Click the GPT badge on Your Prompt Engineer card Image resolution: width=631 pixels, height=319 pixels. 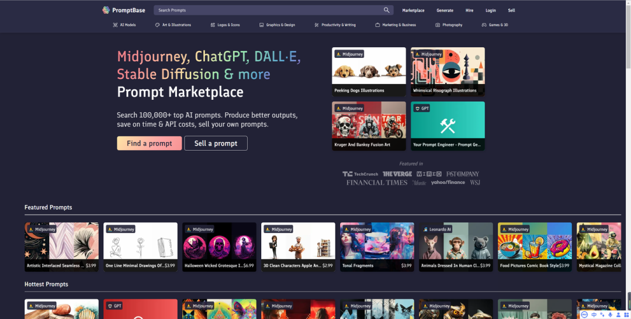(x=422, y=109)
